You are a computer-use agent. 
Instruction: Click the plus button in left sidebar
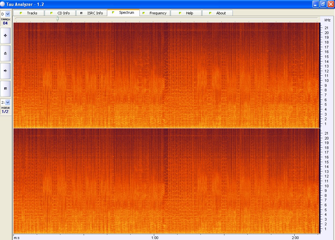[5, 35]
